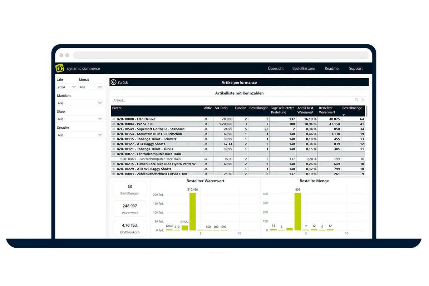The width and height of the screenshot is (429, 286).
Task: Click the Bestellungen column header
Action: 258,108
